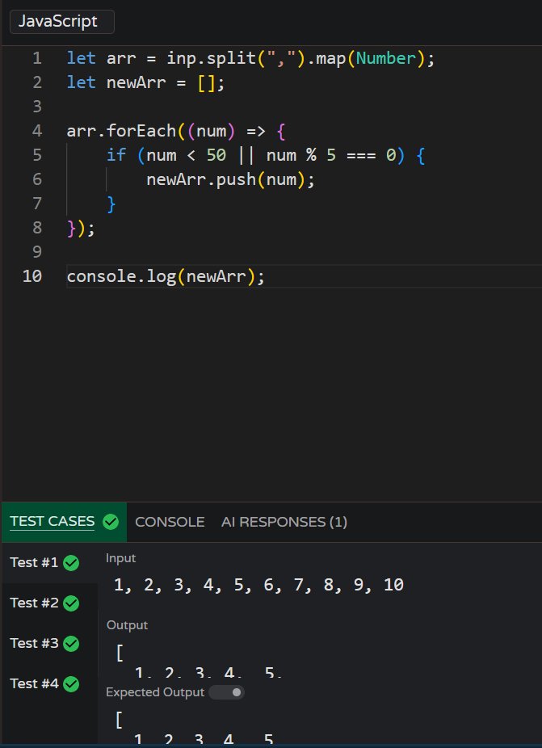Place cursor in 'let newArr = [];' line
This screenshot has height=748, width=542.
[x=145, y=82]
